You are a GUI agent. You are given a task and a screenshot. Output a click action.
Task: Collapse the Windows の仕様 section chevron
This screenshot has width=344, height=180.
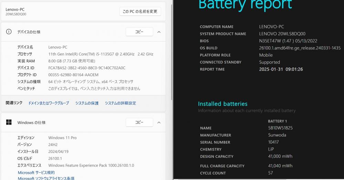pos(159,122)
